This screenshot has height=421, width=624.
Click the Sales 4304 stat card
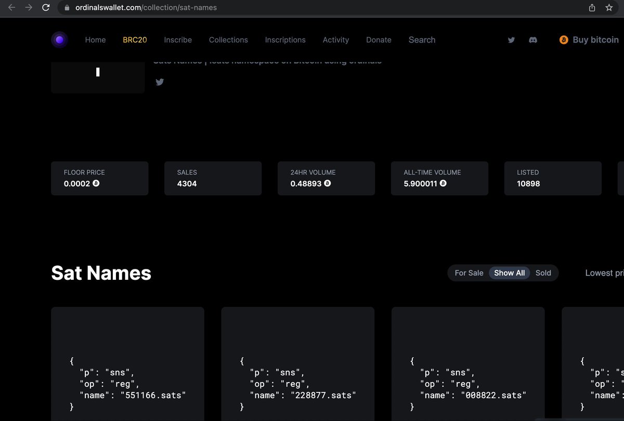click(213, 179)
